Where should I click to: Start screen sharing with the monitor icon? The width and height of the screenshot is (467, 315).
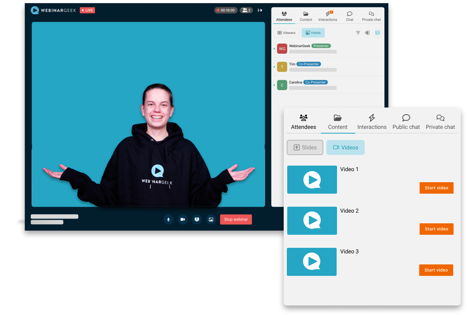click(197, 219)
